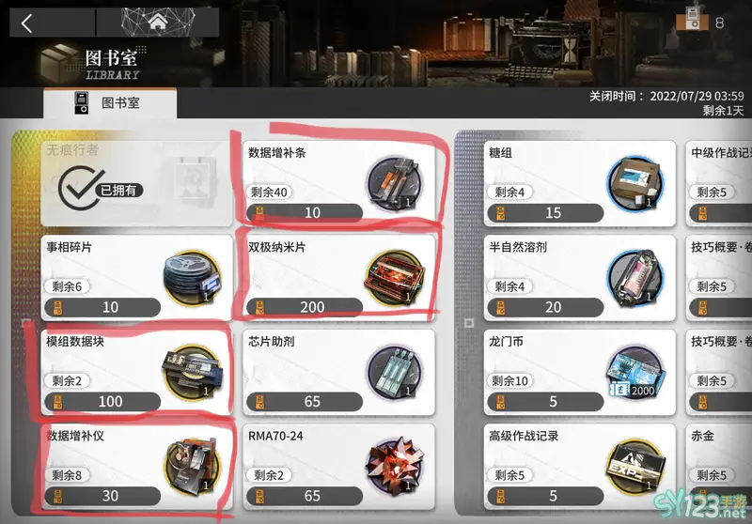Click the currency token counter showing 8
The image size is (752, 524).
pyautogui.click(x=700, y=20)
